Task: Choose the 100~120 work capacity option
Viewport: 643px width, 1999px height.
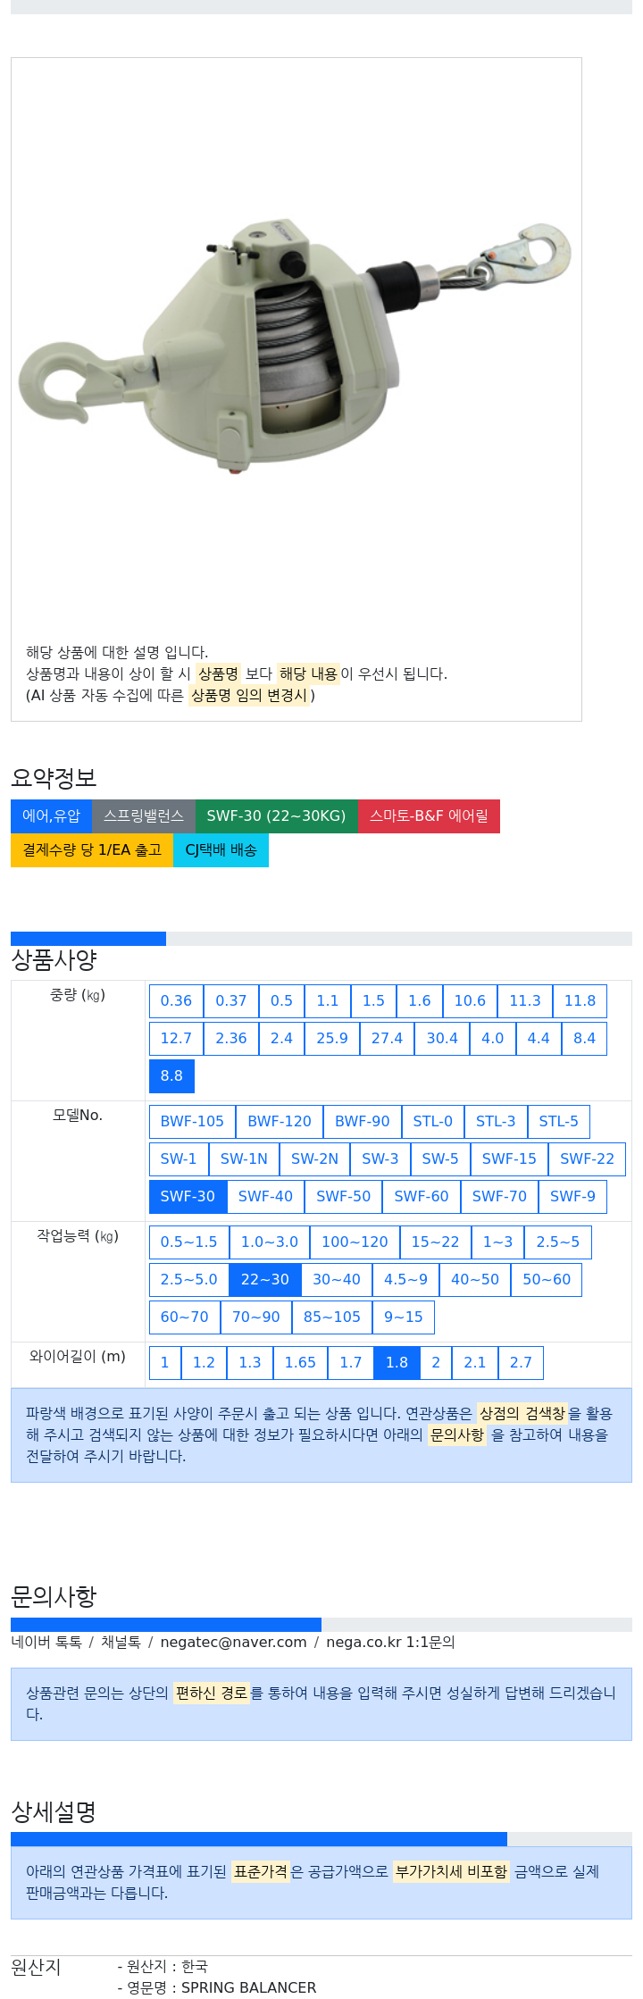Action: pyautogui.click(x=355, y=1242)
